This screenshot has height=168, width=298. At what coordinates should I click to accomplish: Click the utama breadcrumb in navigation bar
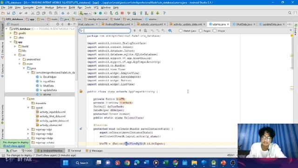151,19
